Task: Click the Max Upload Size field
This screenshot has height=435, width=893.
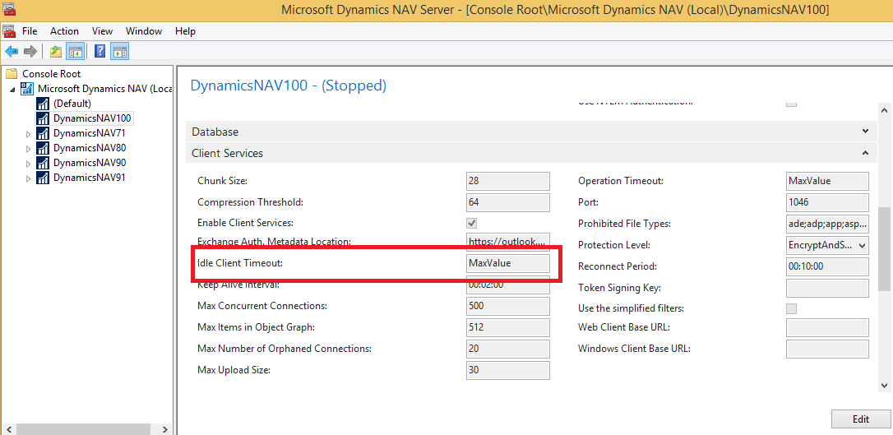Action: [508, 370]
